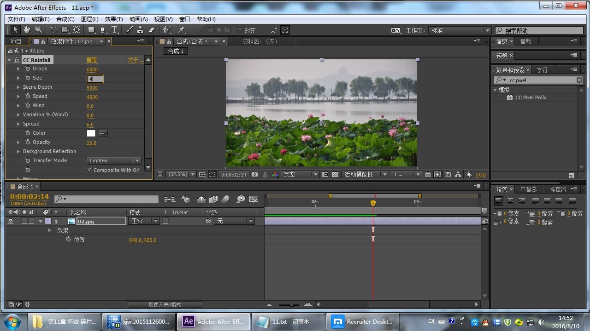Toggle the transparency grid icon
The width and height of the screenshot is (590, 331).
335,175
